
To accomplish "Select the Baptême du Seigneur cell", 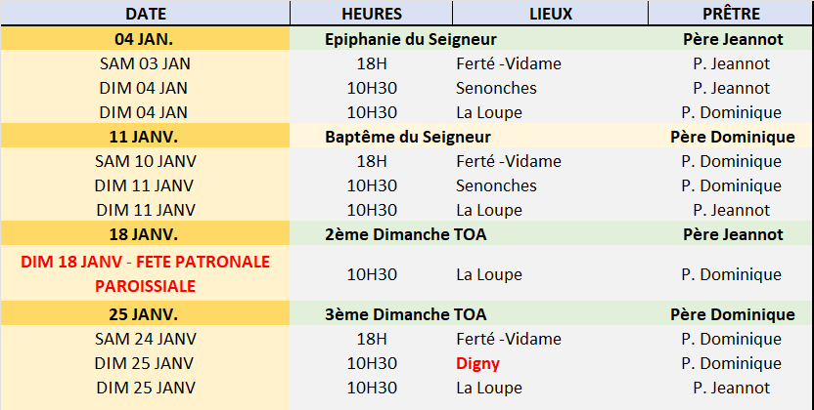I will 407,137.
